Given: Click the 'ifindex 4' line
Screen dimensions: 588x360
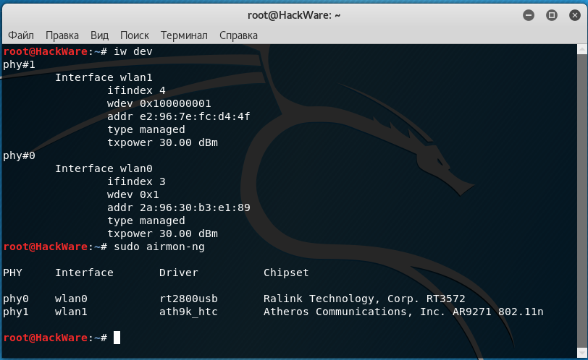Looking at the screenshot, I should [x=136, y=90].
